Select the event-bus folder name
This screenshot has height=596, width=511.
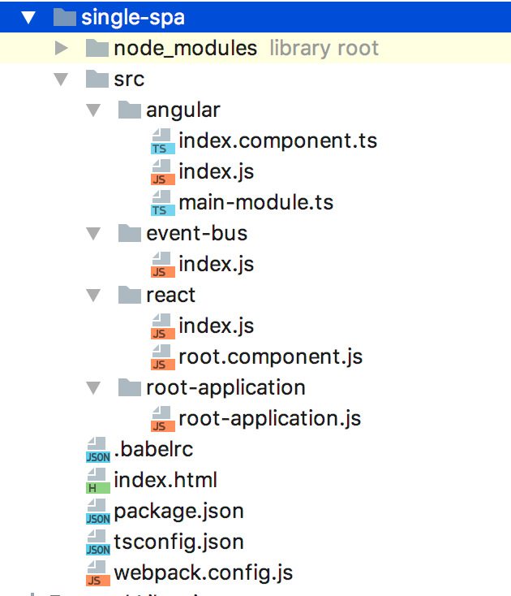click(x=197, y=233)
